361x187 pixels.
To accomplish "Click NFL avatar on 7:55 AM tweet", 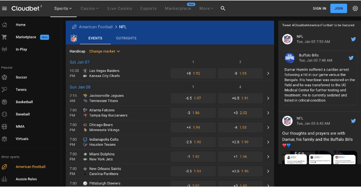I will tap(288, 39).
